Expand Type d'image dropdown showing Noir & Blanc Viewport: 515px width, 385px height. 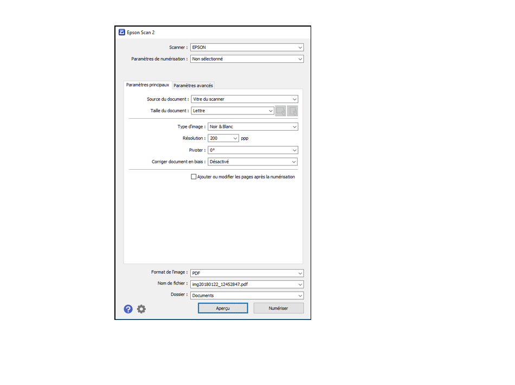253,126
